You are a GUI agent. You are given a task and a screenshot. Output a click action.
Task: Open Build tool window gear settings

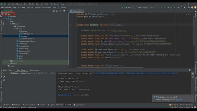pos(190,70)
